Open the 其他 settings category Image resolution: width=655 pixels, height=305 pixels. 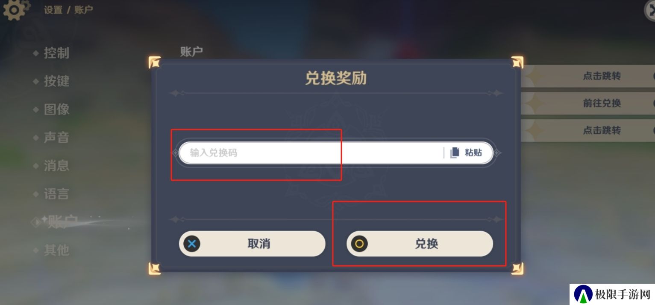click(x=56, y=250)
